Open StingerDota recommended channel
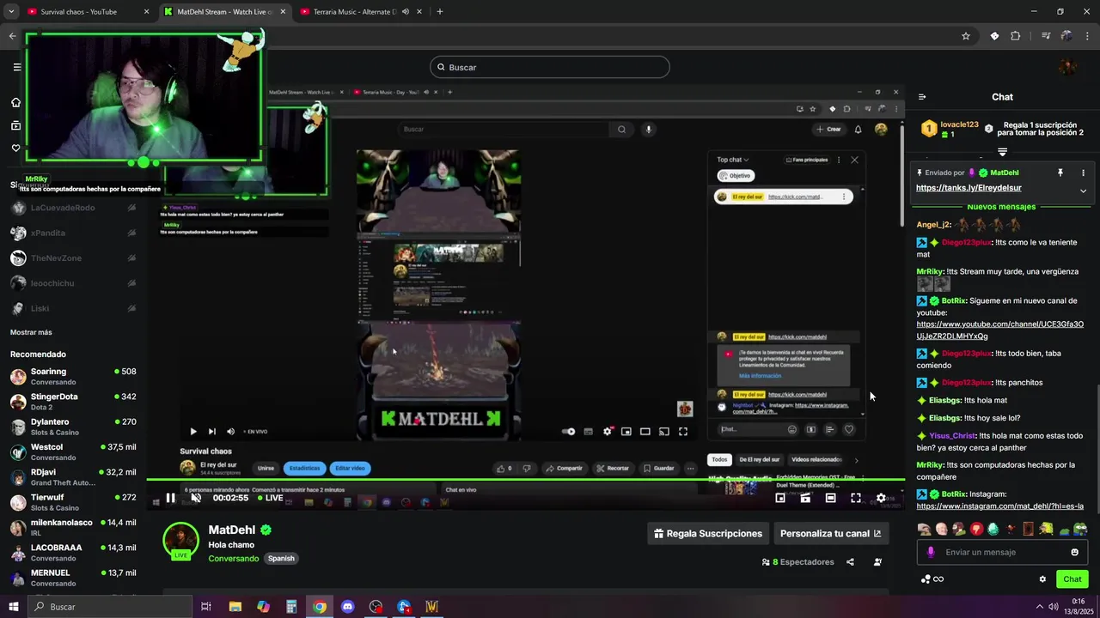Screen dimensions: 1100x618 pos(73,402)
